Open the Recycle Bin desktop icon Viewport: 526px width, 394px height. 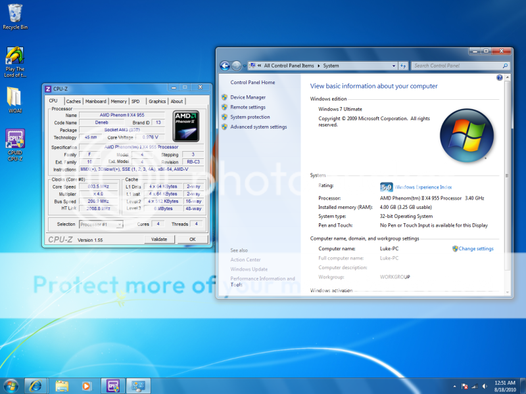pos(15,17)
